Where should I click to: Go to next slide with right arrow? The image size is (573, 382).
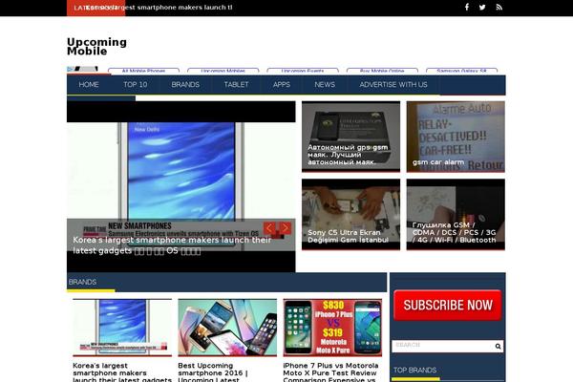tap(285, 228)
